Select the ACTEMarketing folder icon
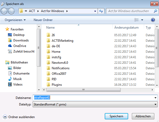Screen dimensions: 159x122 [48, 40]
